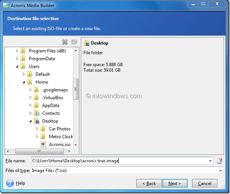Click the tree scroll up arrow
This screenshot has height=194, width=230.
pos(76,51)
